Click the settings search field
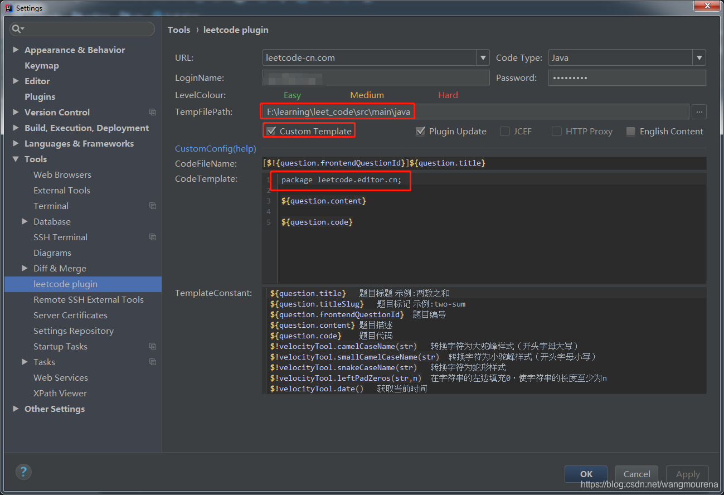Image resolution: width=724 pixels, height=495 pixels. coord(82,29)
